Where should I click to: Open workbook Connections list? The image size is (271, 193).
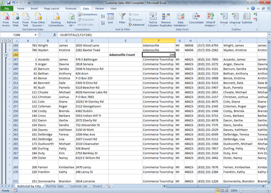coord(88,15)
